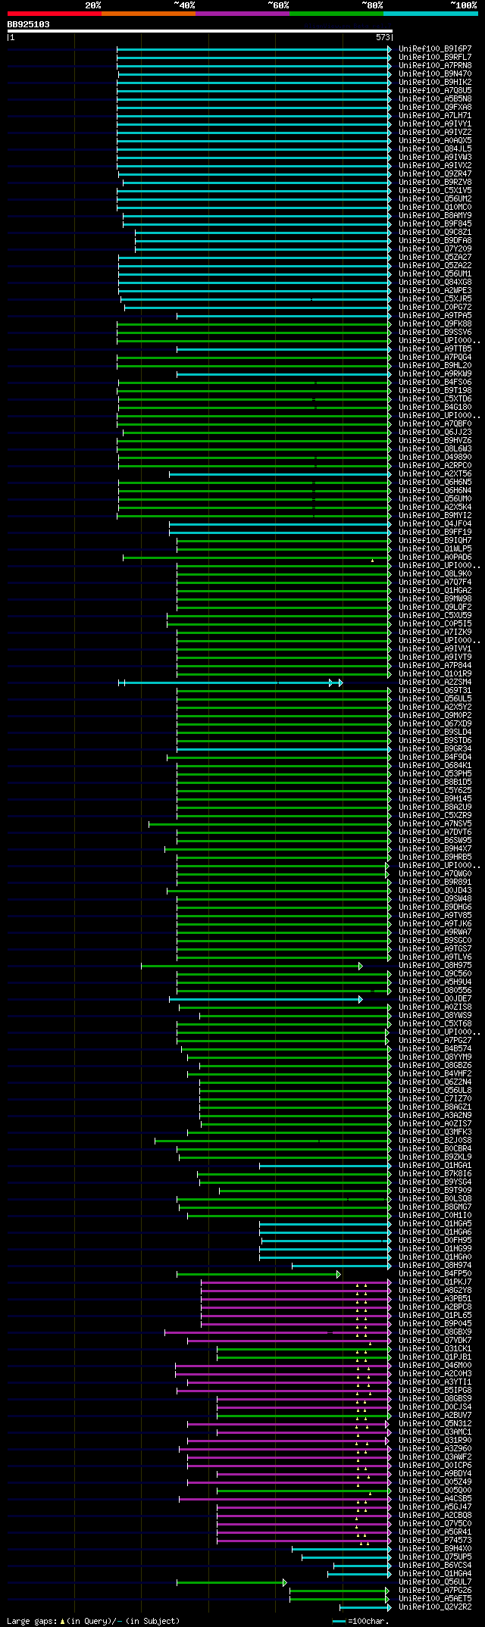Select label UniRef100_Q9C8Z1
Screen dimensions: 485x1627
tap(435, 232)
